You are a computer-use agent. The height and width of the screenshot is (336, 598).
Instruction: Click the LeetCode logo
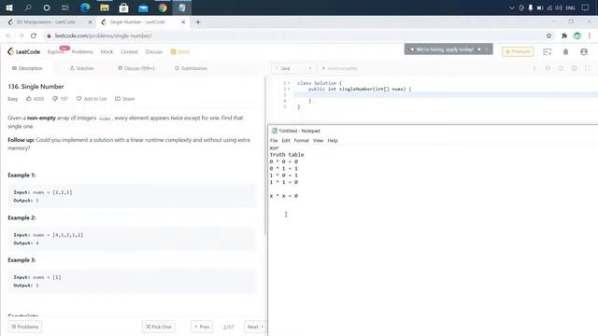pos(23,51)
